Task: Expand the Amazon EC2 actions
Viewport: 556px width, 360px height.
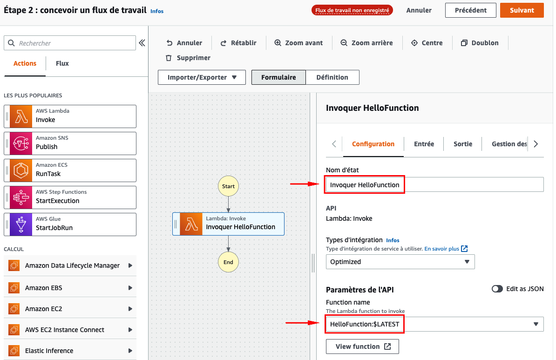Action: pos(130,309)
